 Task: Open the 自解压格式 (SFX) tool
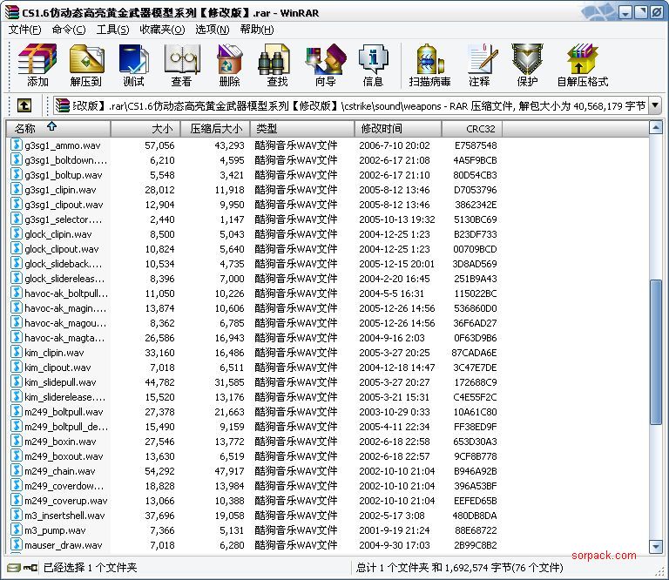(x=582, y=66)
